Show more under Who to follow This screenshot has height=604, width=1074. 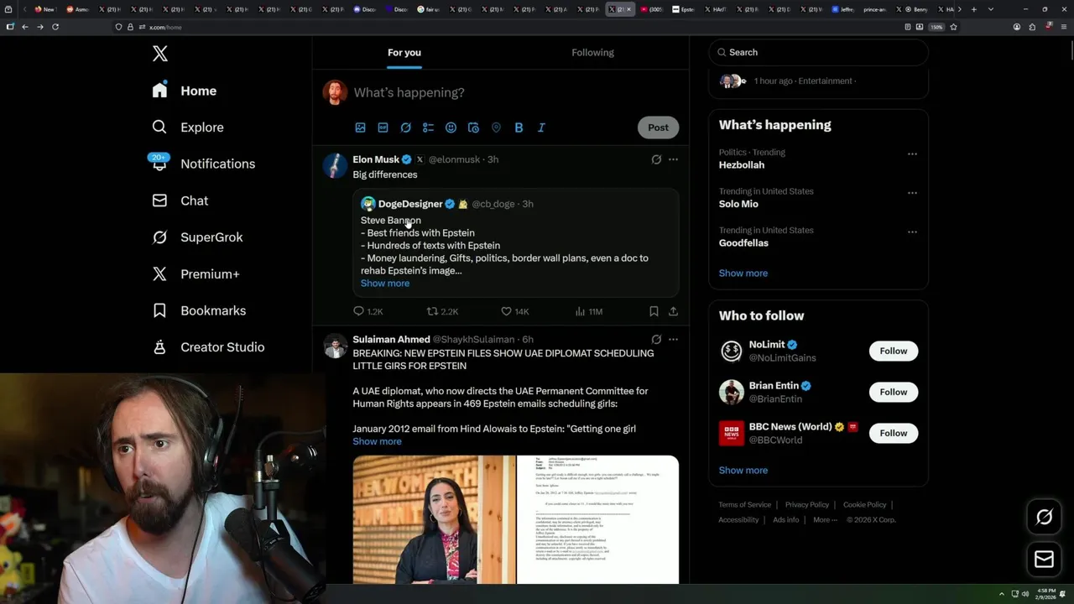click(x=743, y=471)
